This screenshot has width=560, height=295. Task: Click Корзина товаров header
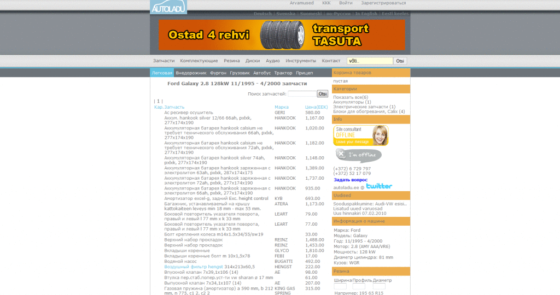371,73
